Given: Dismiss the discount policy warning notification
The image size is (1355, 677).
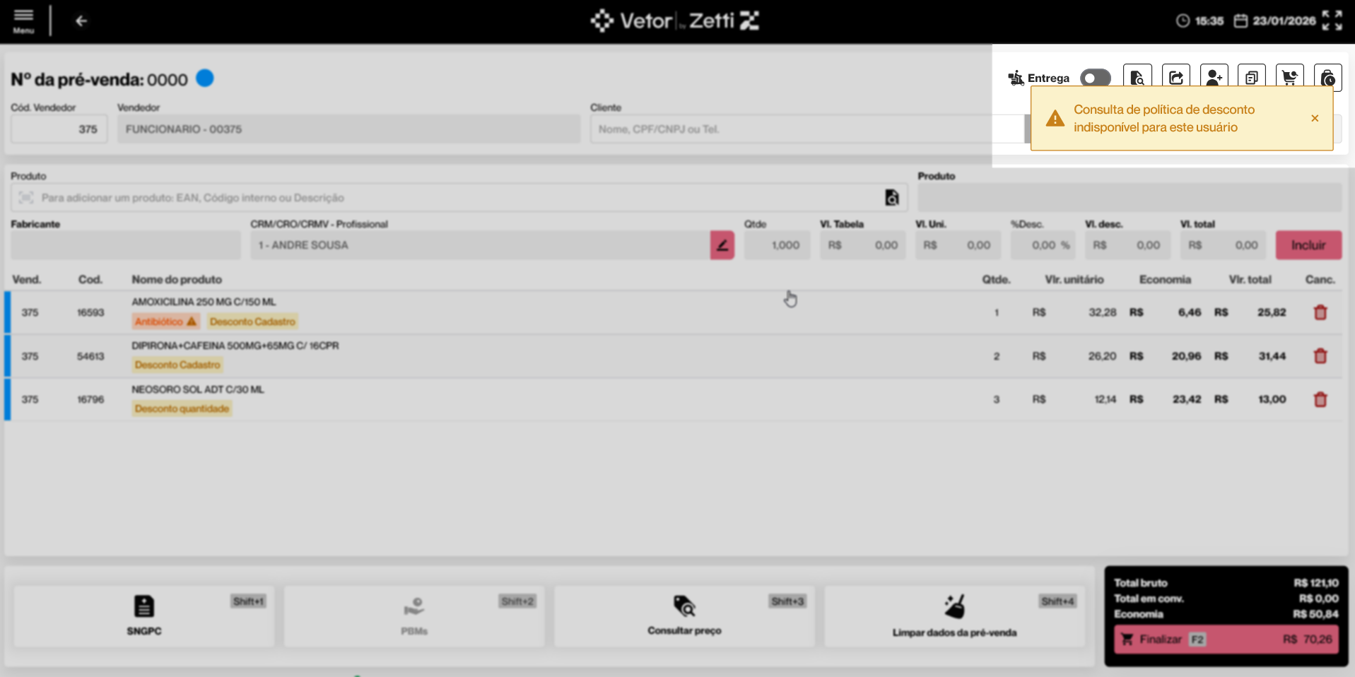Looking at the screenshot, I should (x=1315, y=118).
